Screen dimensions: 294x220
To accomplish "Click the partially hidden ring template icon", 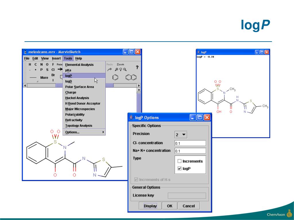I will 61,77.
